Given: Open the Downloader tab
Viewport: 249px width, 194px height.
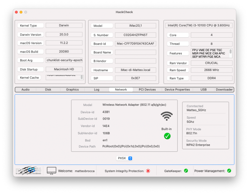Looking at the screenshot, I should tap(224, 90).
